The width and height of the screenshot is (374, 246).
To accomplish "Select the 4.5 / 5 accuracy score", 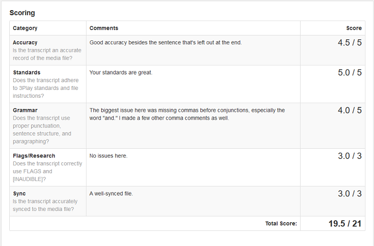I will (350, 43).
